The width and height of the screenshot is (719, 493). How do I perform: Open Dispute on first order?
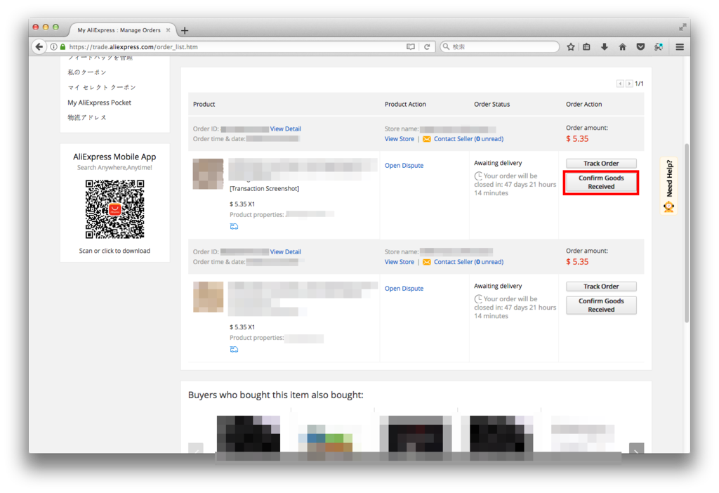click(x=404, y=166)
